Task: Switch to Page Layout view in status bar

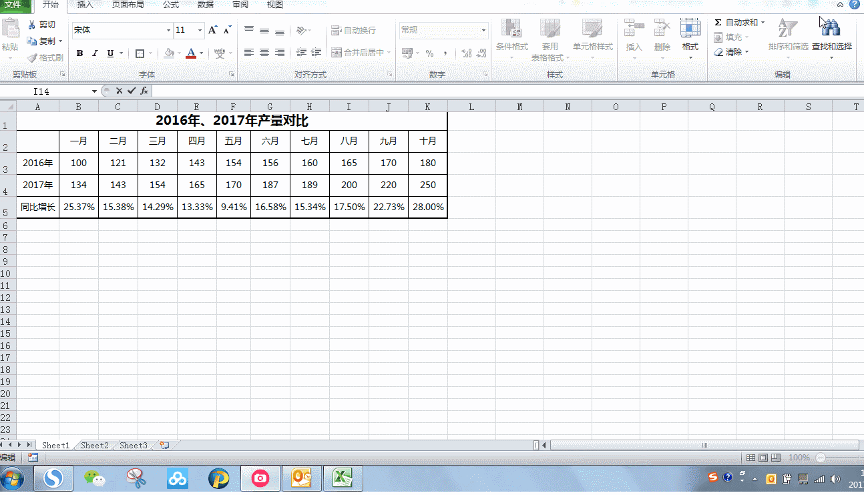Action: [x=763, y=458]
